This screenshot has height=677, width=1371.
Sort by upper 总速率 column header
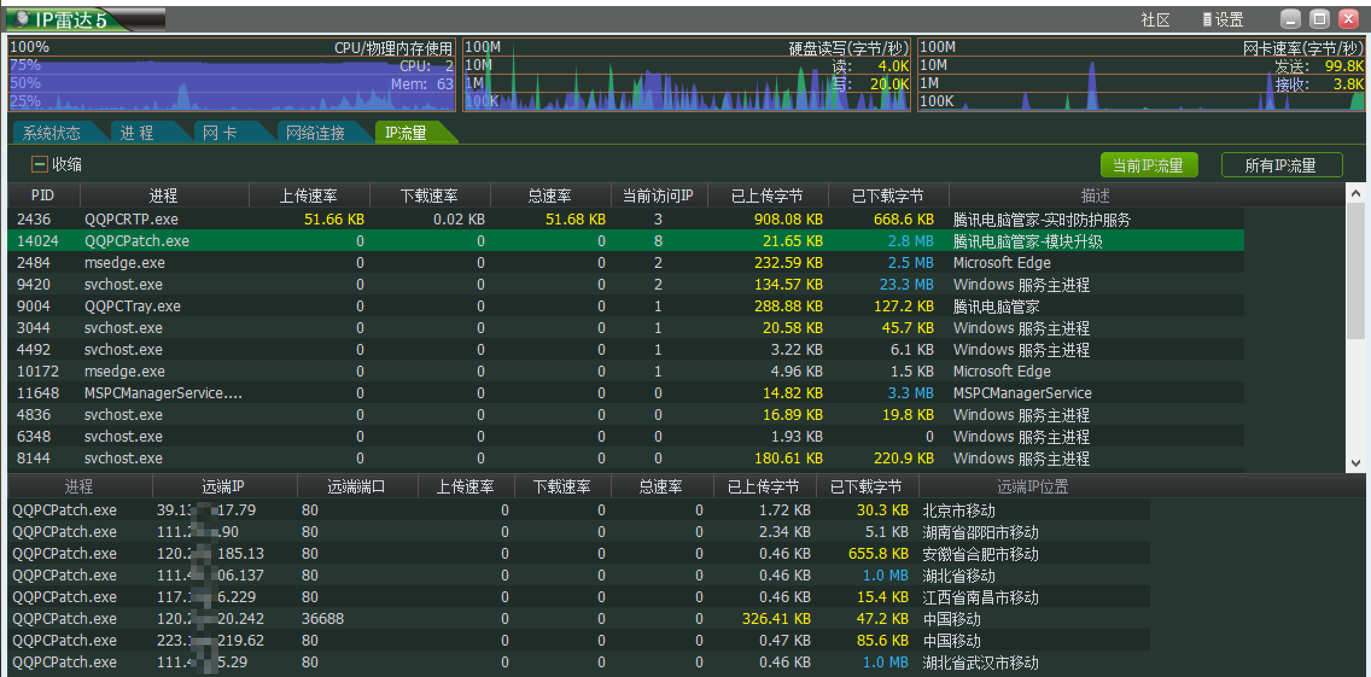click(550, 195)
